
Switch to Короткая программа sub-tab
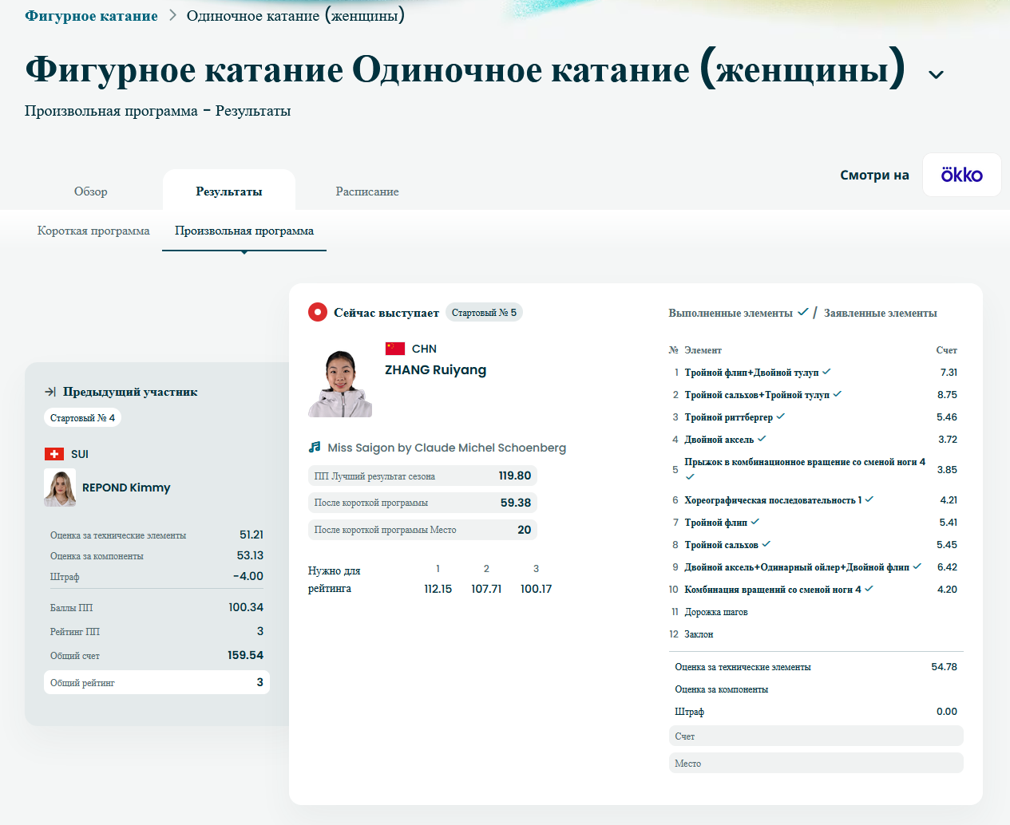coord(93,231)
